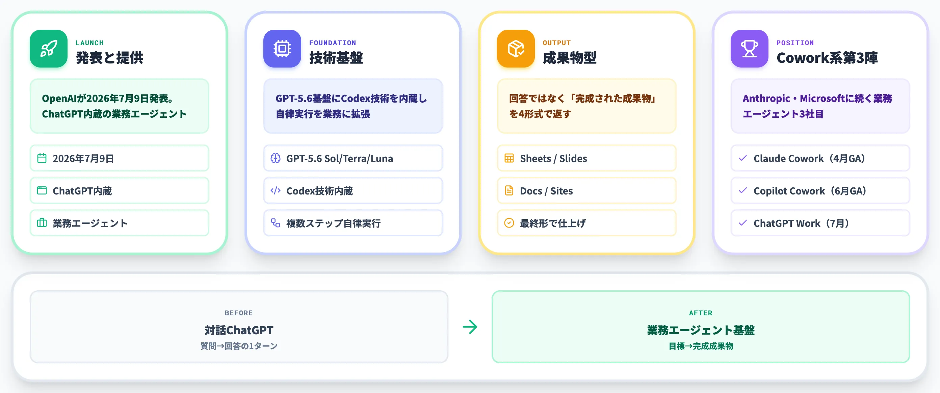940x393 pixels.
Task: Click the Cowork系第3陣 card heading
Action: click(x=827, y=58)
